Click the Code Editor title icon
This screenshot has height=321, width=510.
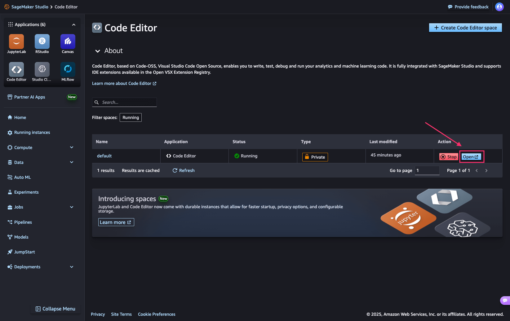pyautogui.click(x=97, y=28)
